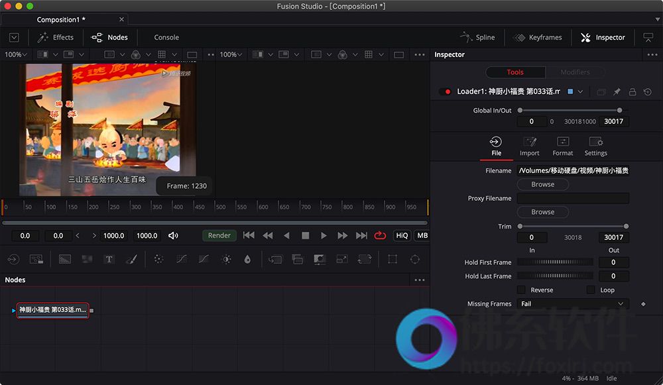663x385 pixels.
Task: Toggle the Loader1 enable switch
Action: [x=445, y=91]
